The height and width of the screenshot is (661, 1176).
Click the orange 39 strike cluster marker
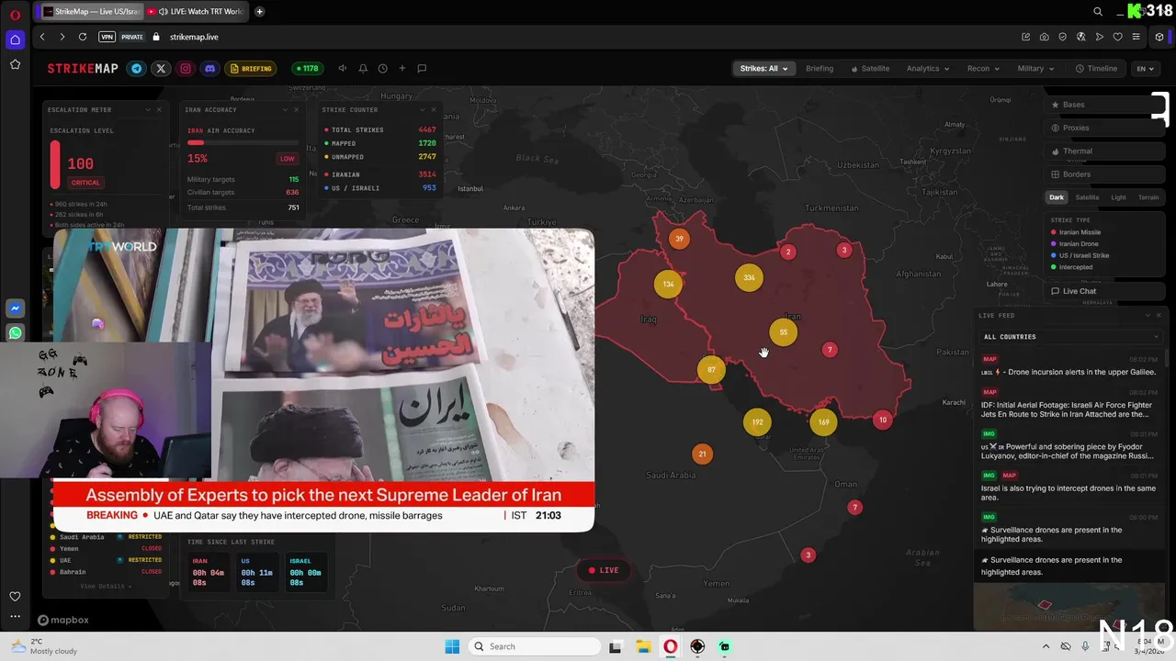click(x=679, y=239)
